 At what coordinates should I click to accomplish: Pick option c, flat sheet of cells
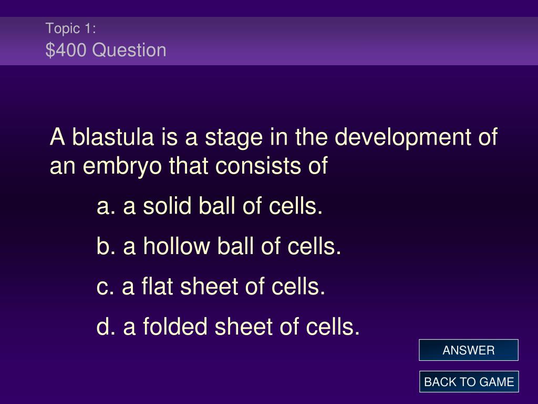click(211, 287)
